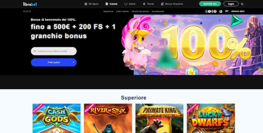
Task: Click the cryptocurrency coins icon group
Action: point(211,11)
